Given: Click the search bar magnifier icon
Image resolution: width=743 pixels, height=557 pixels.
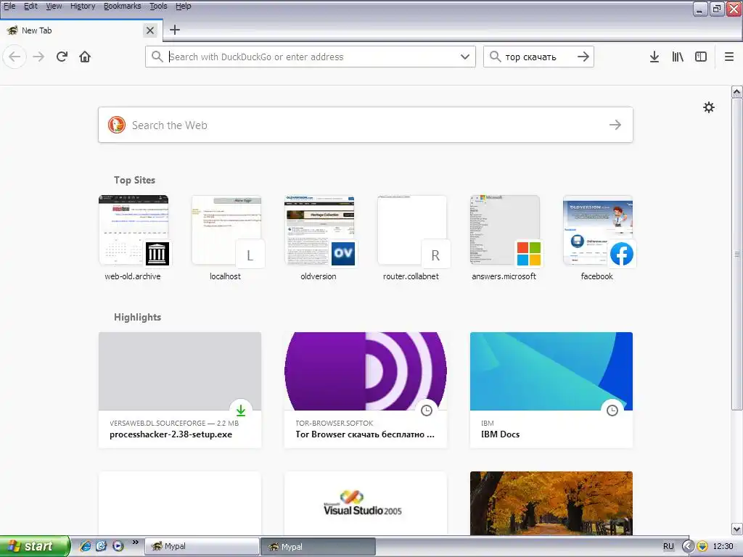Looking at the screenshot, I should tap(495, 57).
